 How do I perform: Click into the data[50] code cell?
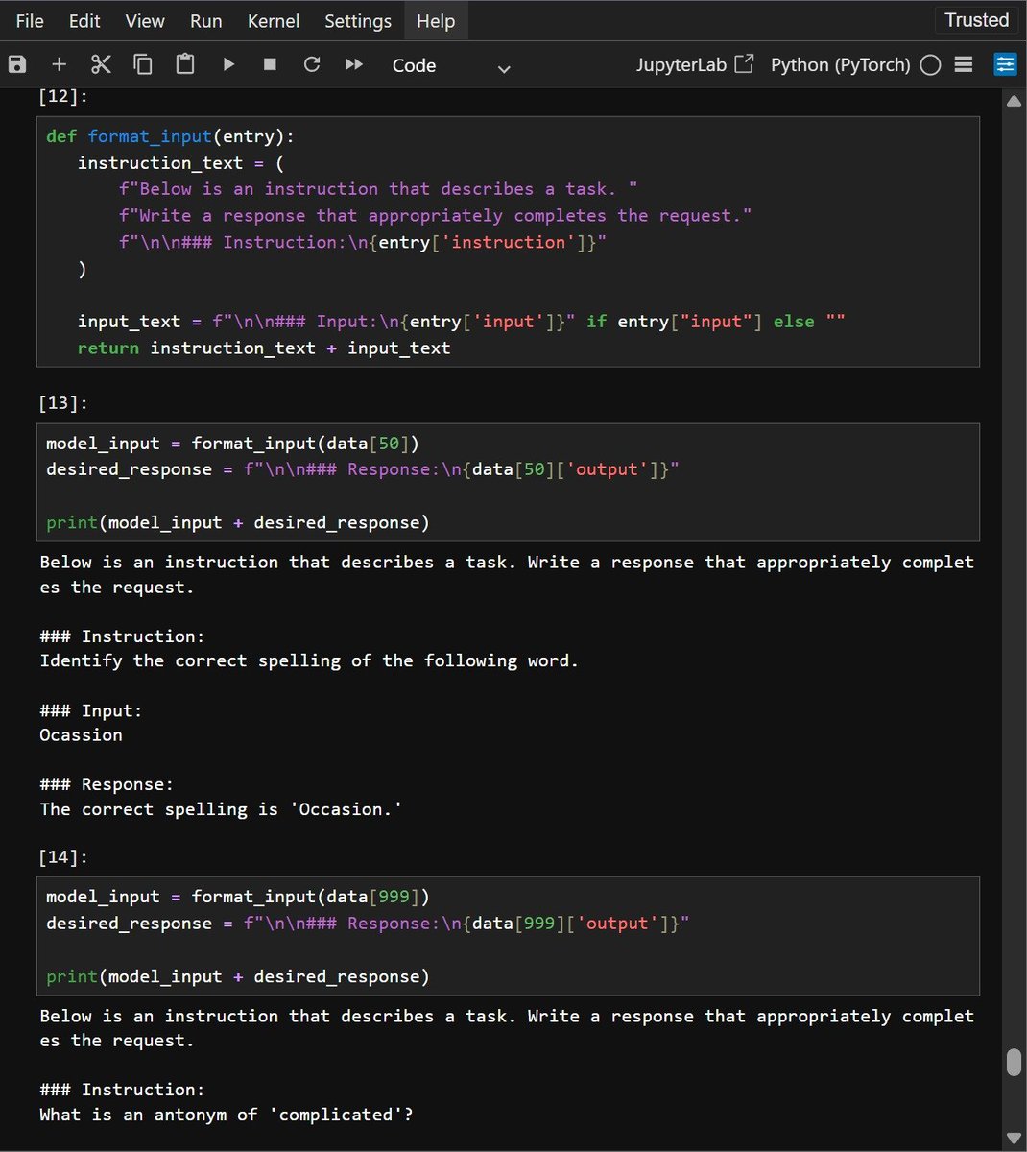pos(508,483)
